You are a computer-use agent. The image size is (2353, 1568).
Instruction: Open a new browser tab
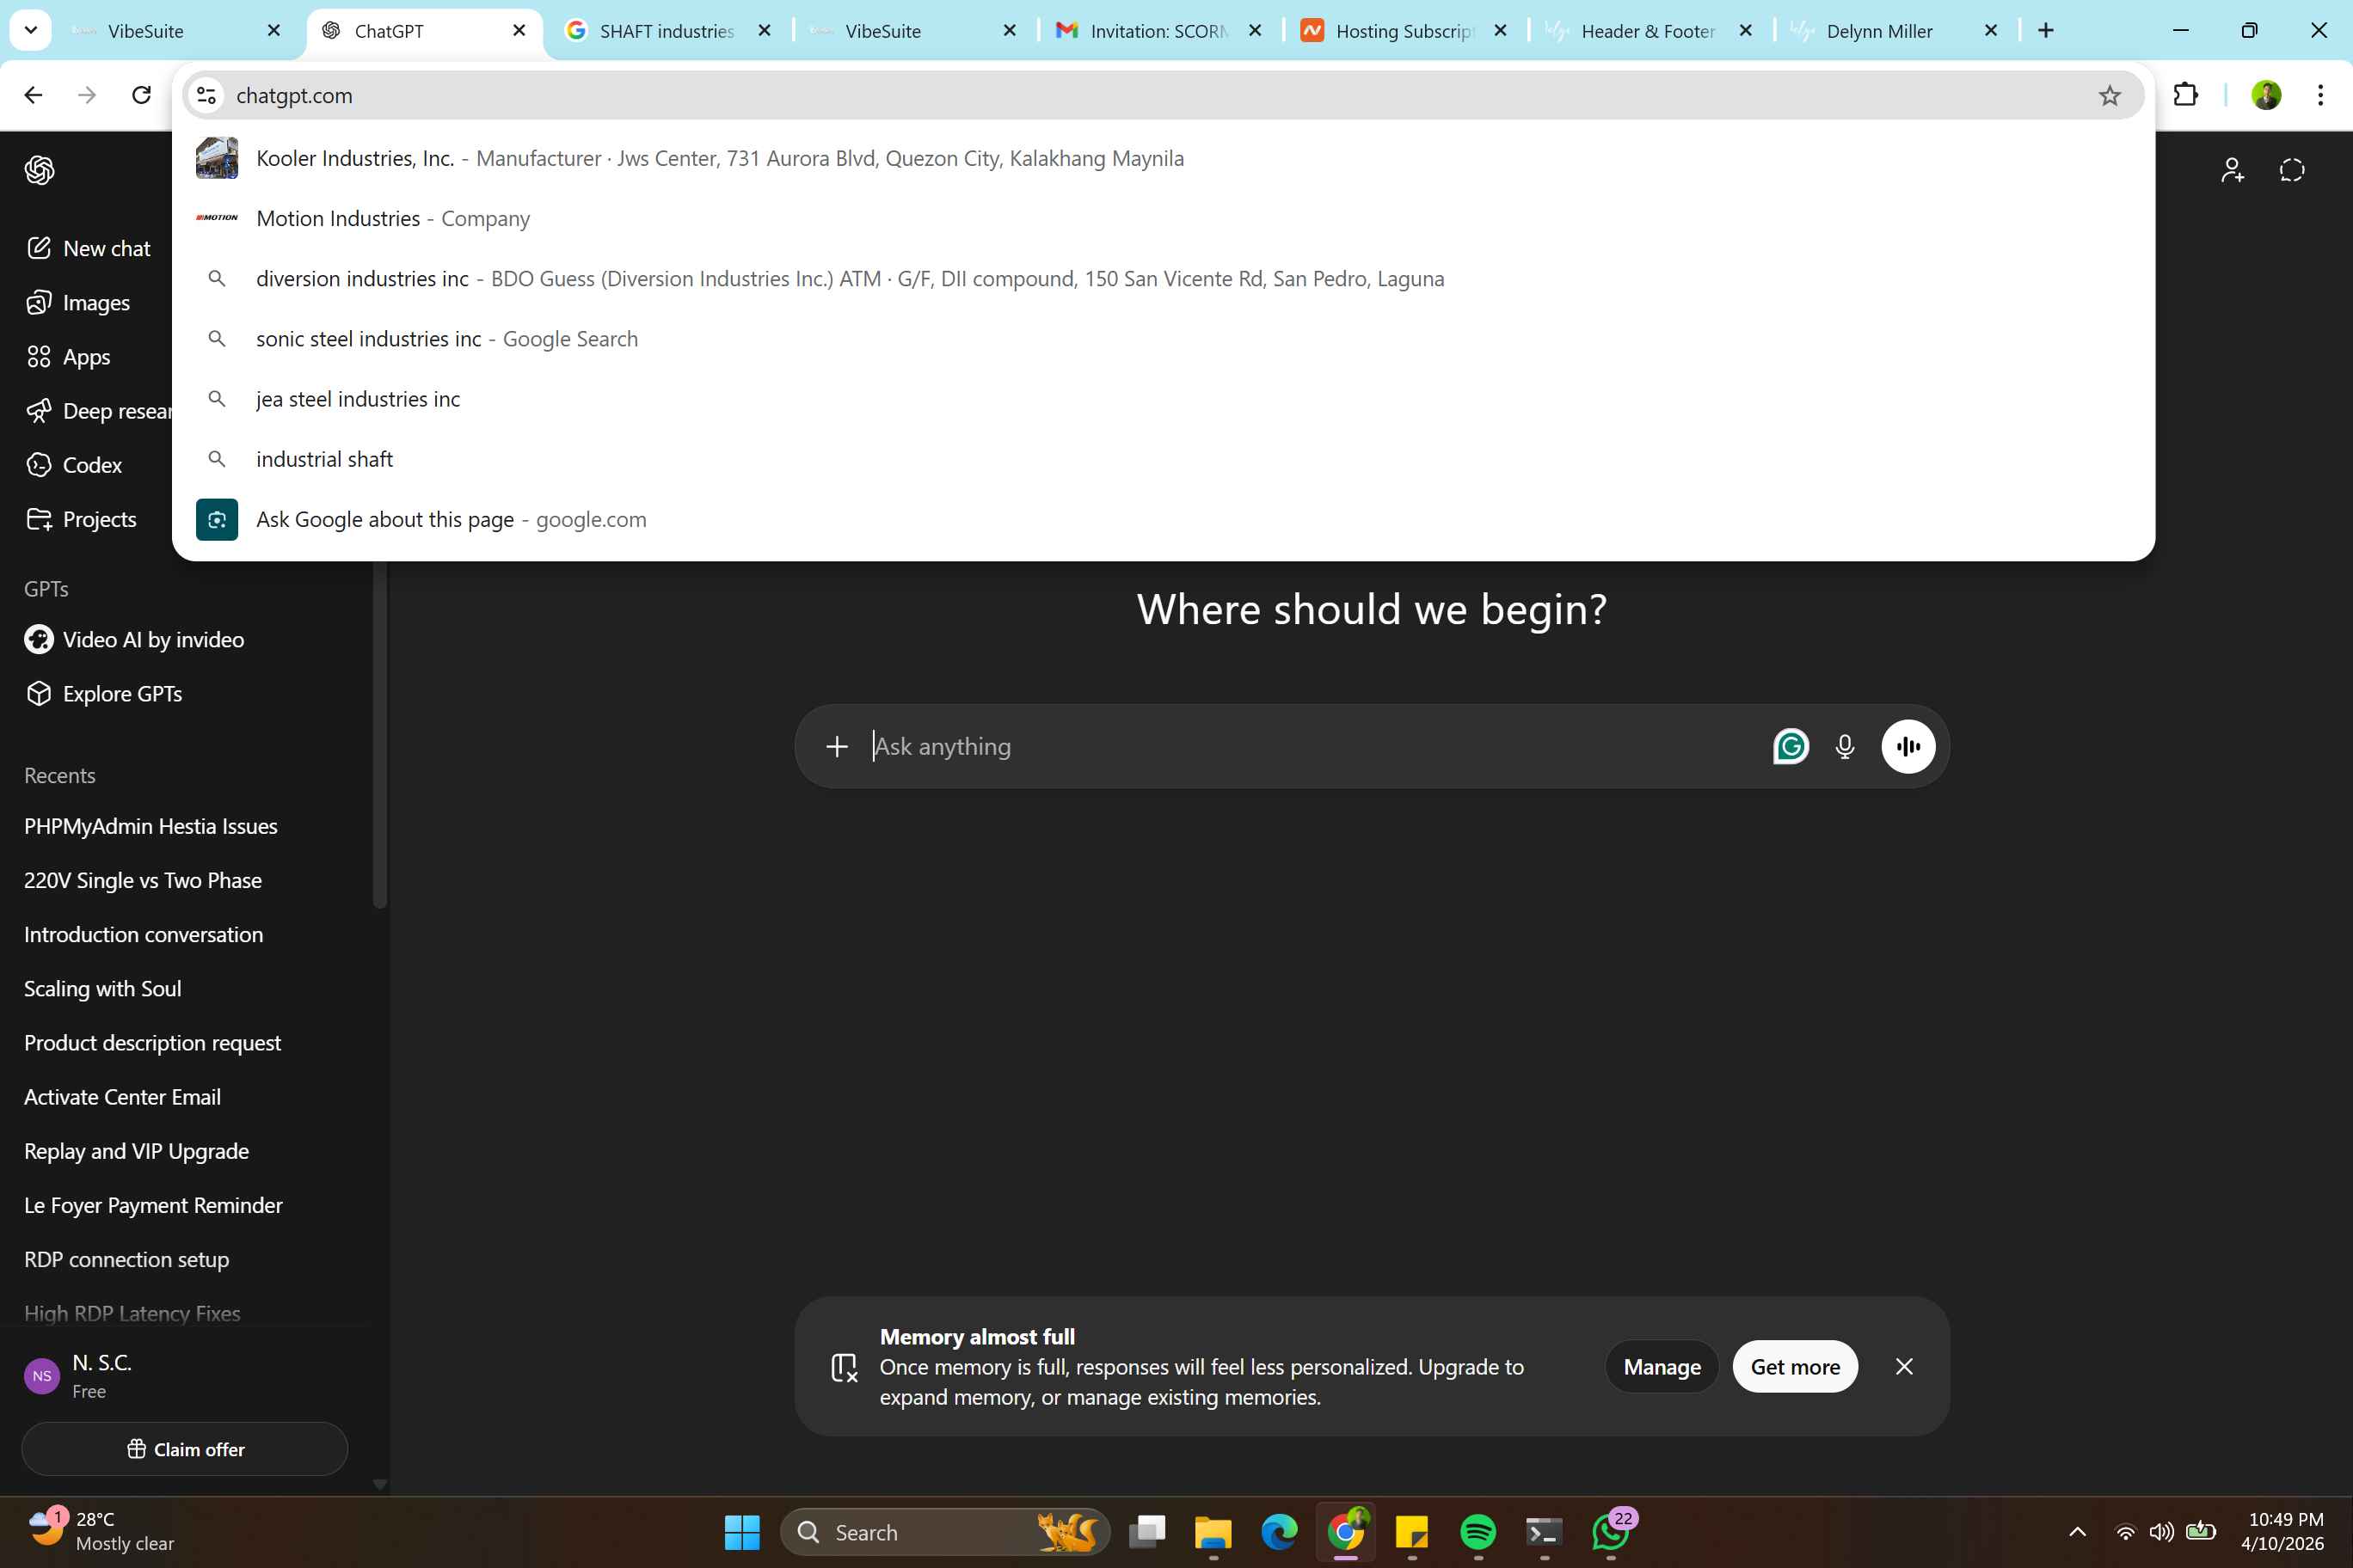[2046, 31]
